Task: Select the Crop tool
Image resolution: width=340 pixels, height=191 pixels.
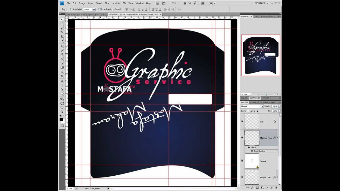Action: 62,37
